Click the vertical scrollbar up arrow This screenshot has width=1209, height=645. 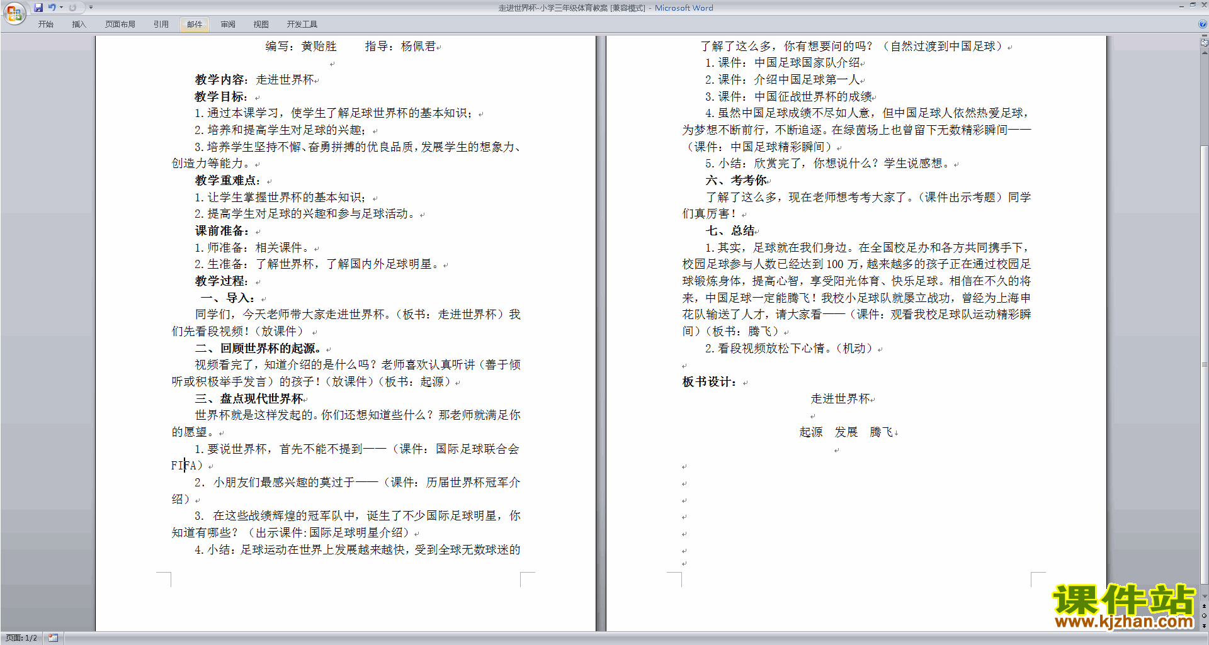1205,53
